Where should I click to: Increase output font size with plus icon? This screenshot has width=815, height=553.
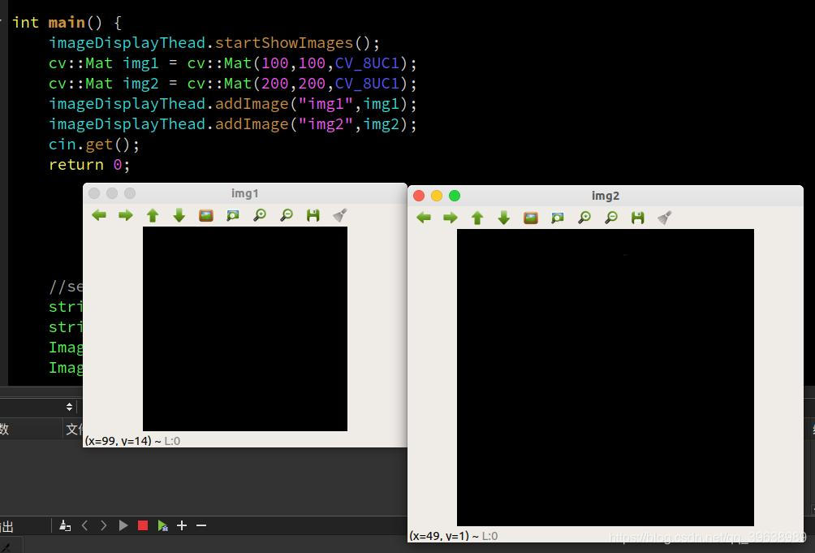(x=182, y=525)
